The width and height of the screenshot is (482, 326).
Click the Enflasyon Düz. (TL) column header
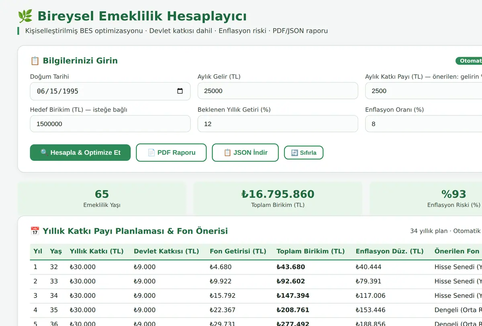(390, 251)
